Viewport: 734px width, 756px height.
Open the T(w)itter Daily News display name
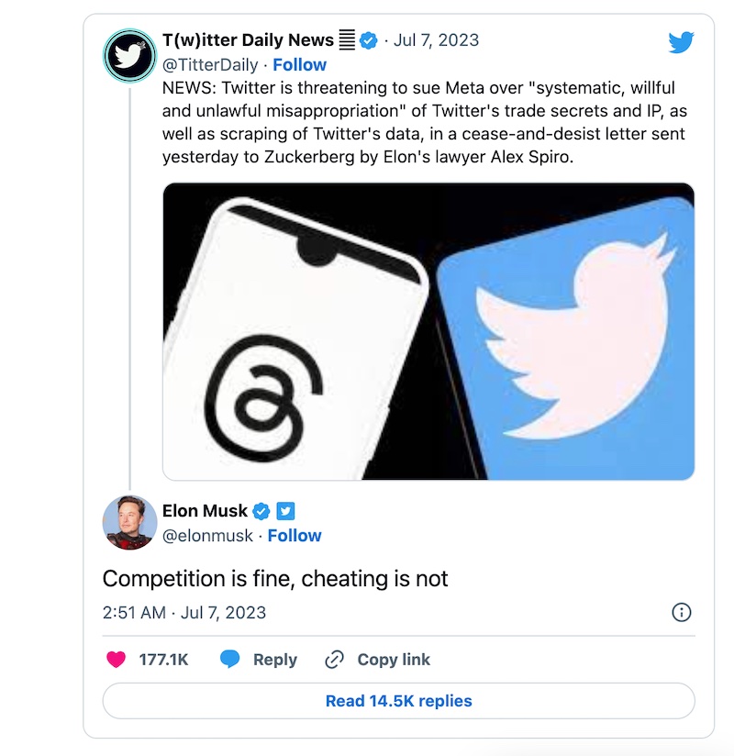point(248,40)
